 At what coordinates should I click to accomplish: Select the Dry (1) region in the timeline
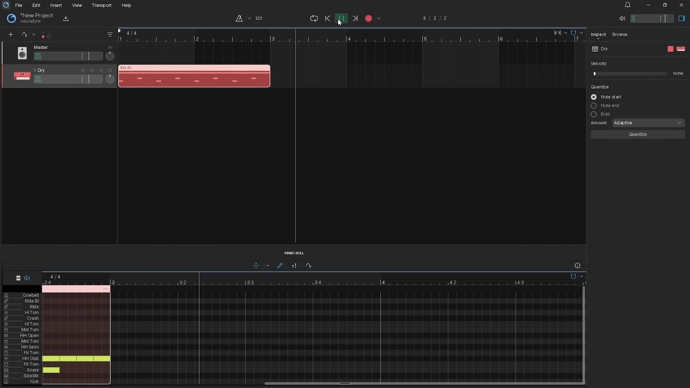click(x=194, y=76)
